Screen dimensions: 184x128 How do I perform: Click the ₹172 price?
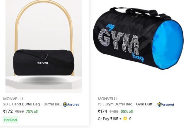click(8, 111)
